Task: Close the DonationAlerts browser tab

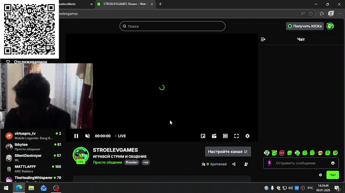Action: click(x=92, y=4)
